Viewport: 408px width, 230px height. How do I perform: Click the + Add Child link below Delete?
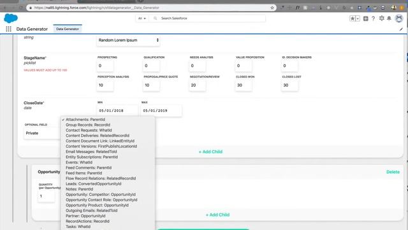point(217,215)
